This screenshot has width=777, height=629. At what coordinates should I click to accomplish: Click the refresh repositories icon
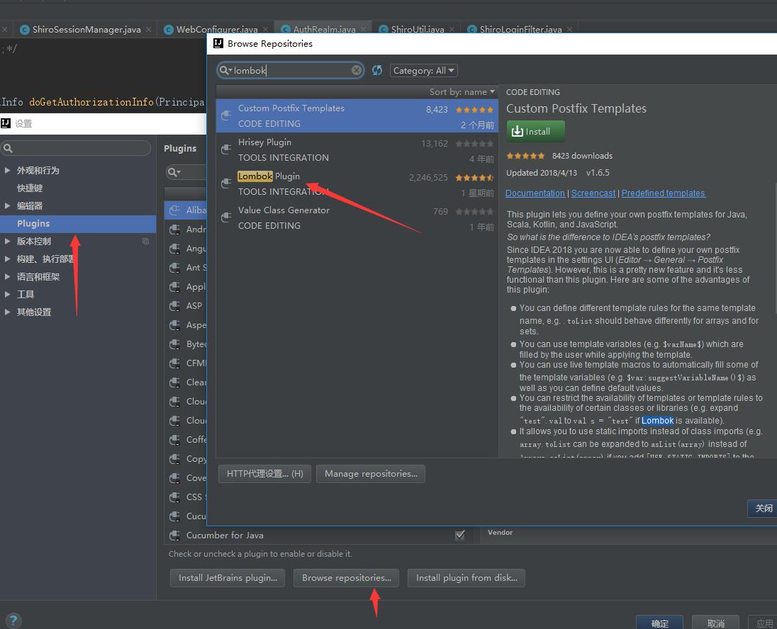[377, 70]
